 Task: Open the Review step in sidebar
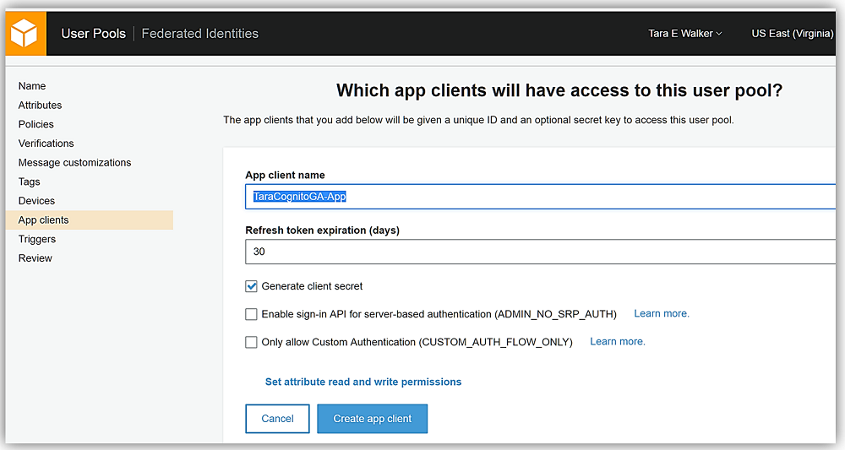point(35,258)
